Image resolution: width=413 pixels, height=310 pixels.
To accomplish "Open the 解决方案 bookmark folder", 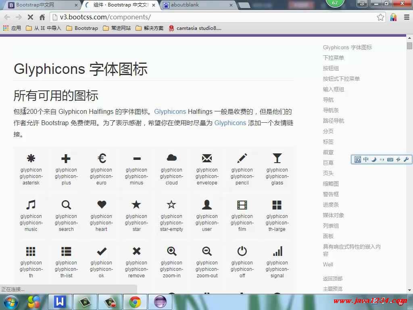I will (150, 28).
